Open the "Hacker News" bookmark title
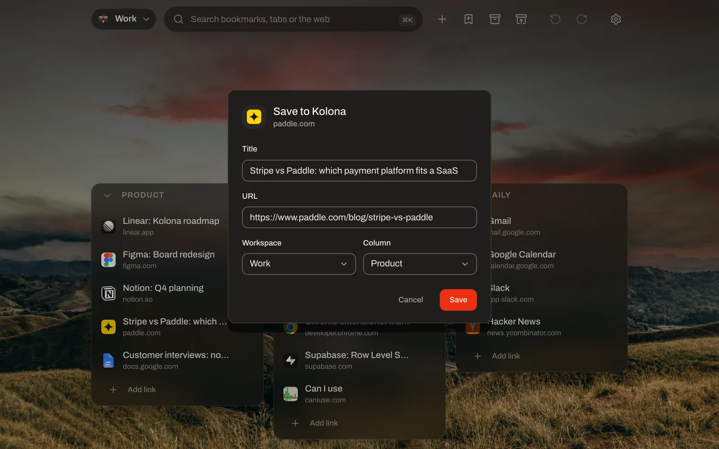This screenshot has height=449, width=719. (x=514, y=321)
